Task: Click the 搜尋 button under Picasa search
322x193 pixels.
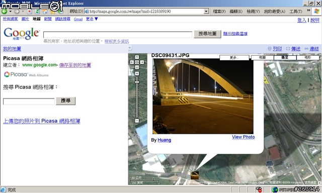Action: (66, 101)
